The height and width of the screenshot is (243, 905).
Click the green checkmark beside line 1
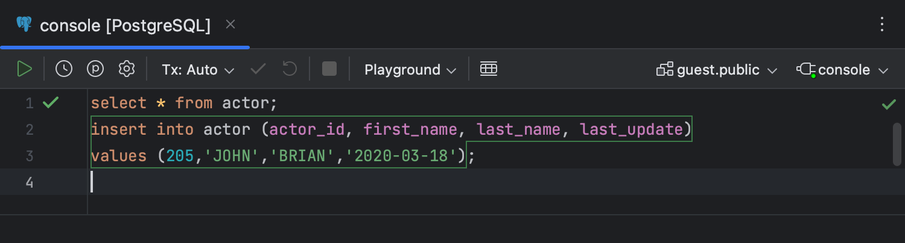51,103
